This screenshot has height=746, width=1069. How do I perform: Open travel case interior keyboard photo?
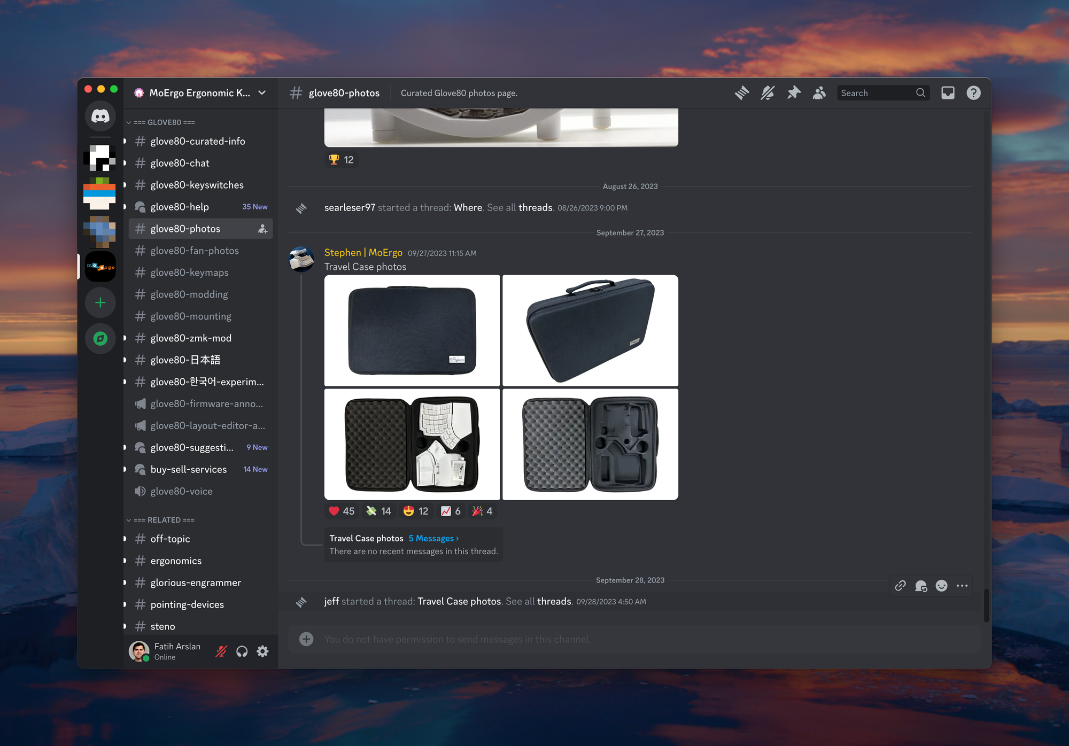pos(412,445)
